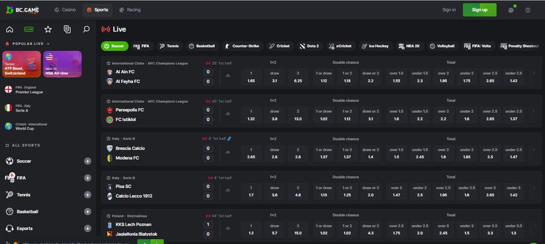Select the Volleyball filter chip
Viewport: 545px width, 244px height.
443,46
